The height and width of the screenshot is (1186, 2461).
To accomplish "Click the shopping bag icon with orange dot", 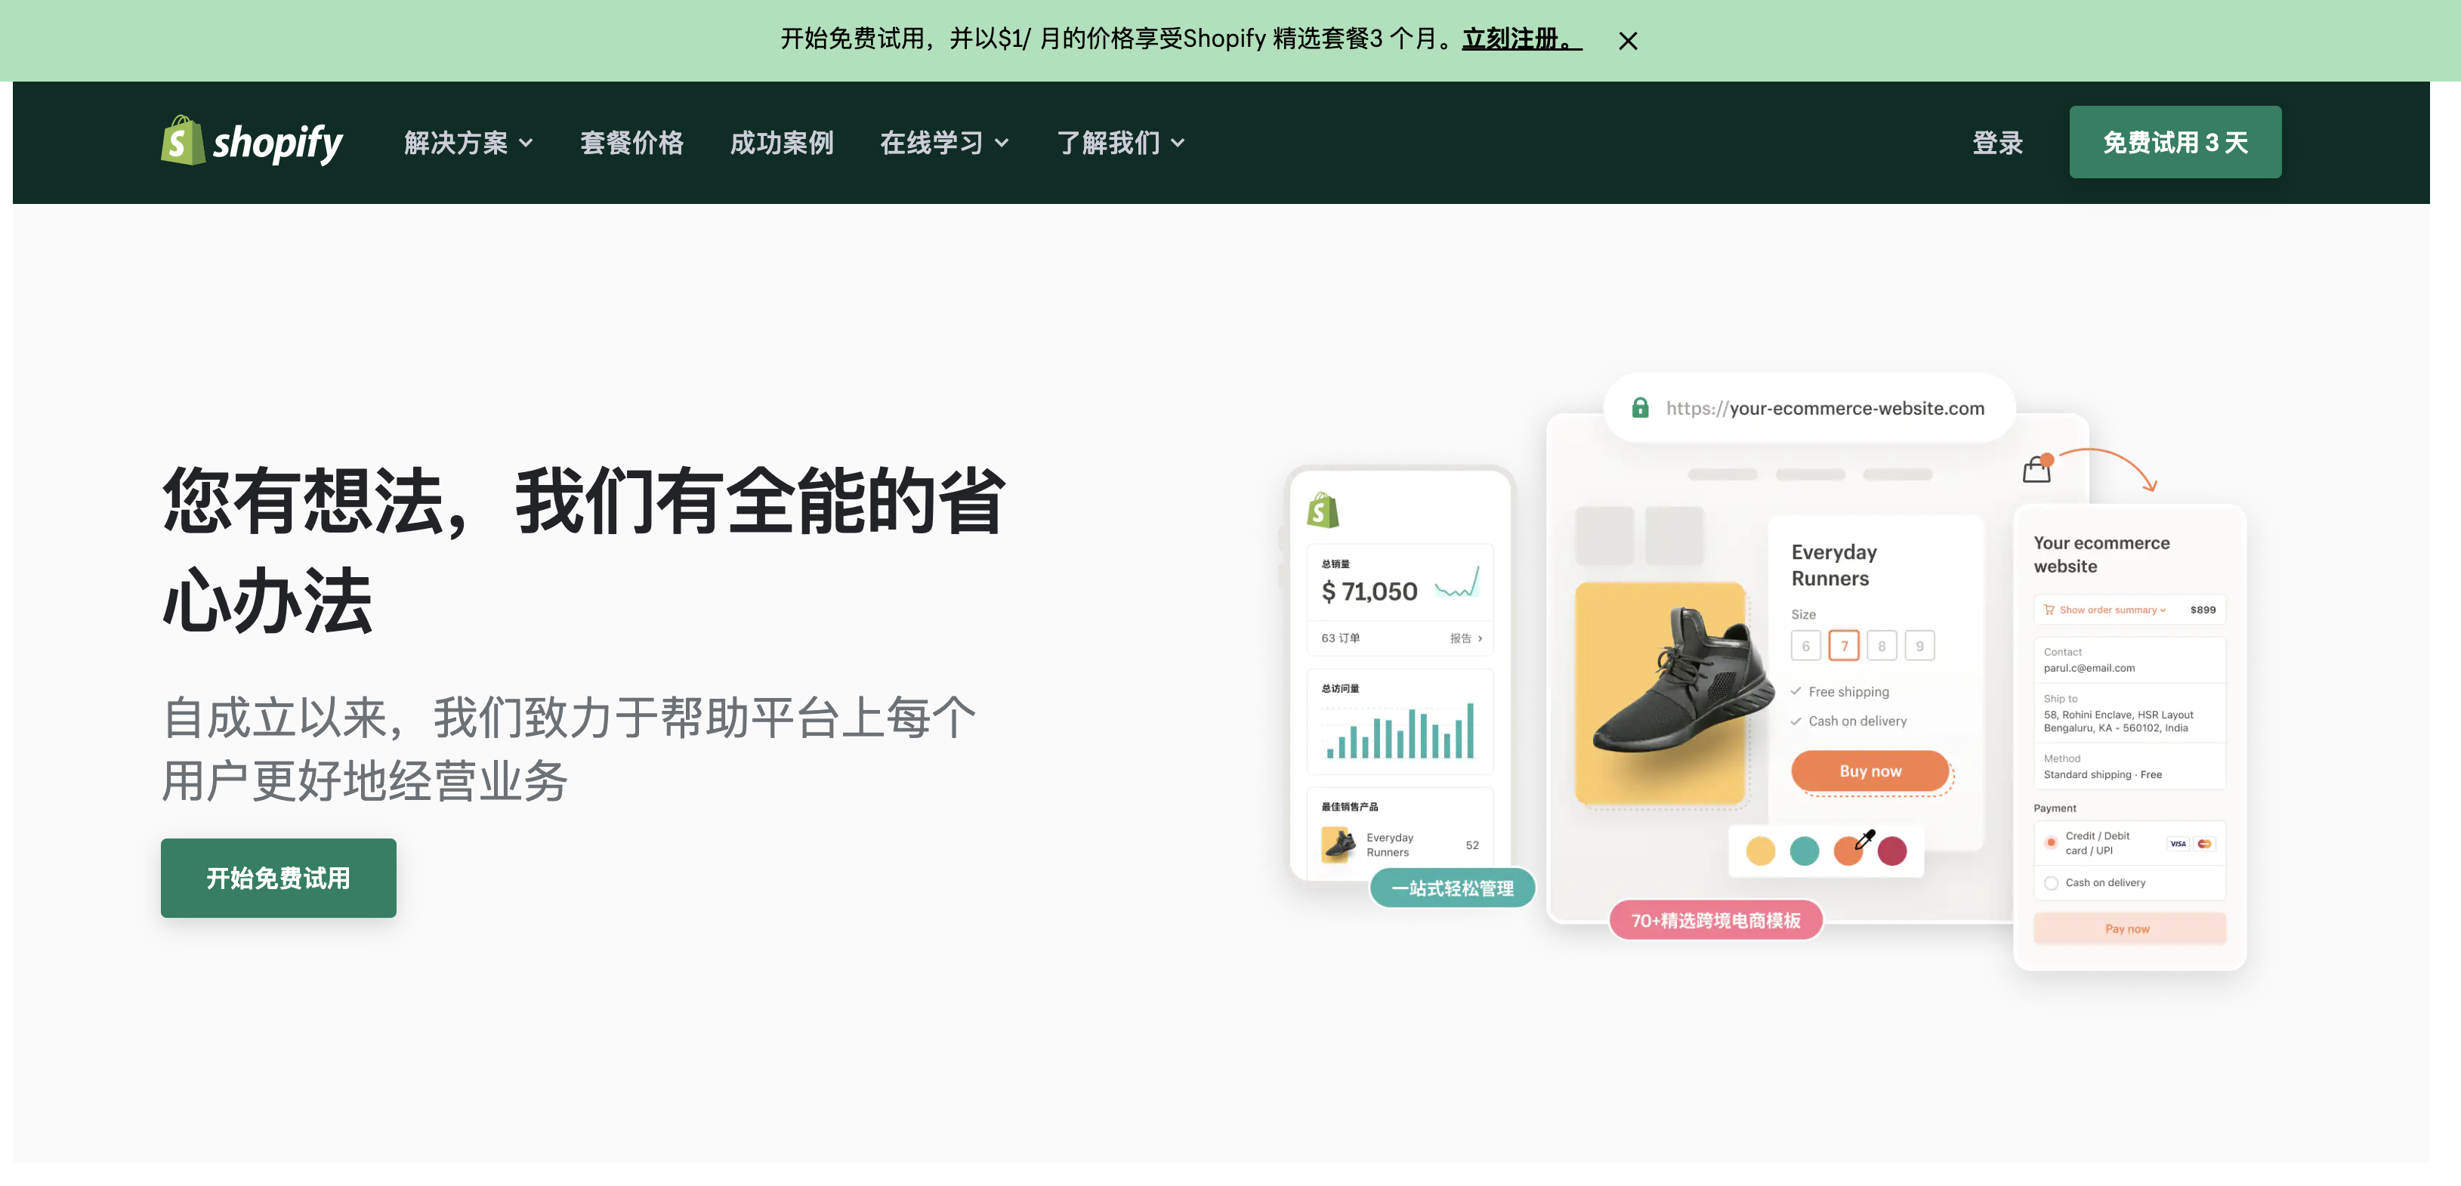I will 2036,469.
